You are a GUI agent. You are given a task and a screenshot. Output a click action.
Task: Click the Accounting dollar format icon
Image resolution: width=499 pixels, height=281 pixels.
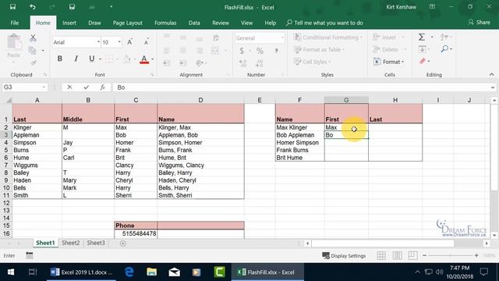(242, 51)
